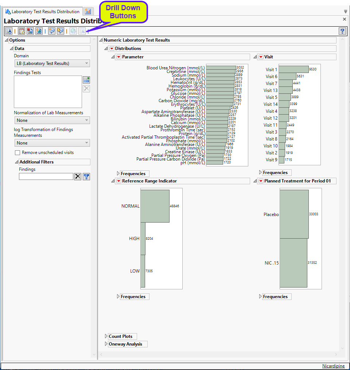Clear the Findings filter with the X button
This screenshot has width=350, height=370.
pyautogui.click(x=78, y=177)
